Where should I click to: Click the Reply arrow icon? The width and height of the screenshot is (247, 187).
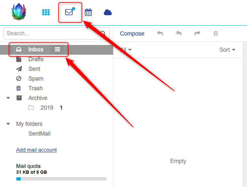coord(160,33)
